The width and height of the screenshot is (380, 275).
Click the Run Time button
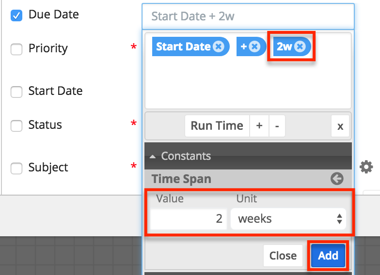(x=217, y=126)
